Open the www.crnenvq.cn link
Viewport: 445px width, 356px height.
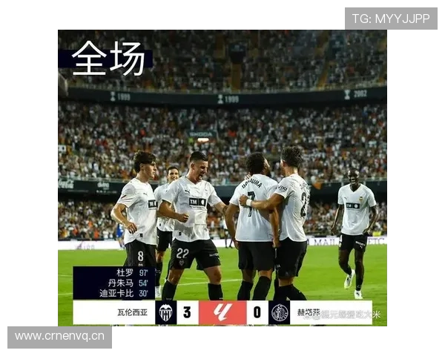[59, 337]
